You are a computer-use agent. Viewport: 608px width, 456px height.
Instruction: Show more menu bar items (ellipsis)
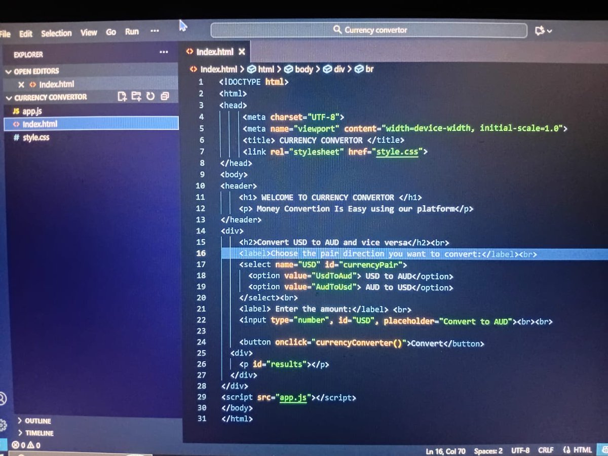(x=155, y=31)
